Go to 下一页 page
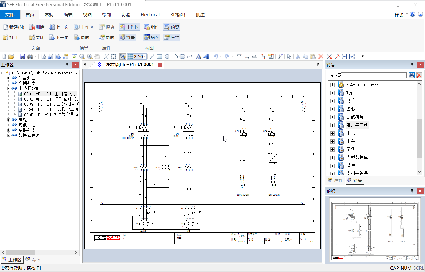Image resolution: width=425 pixels, height=272 pixels. (59, 37)
